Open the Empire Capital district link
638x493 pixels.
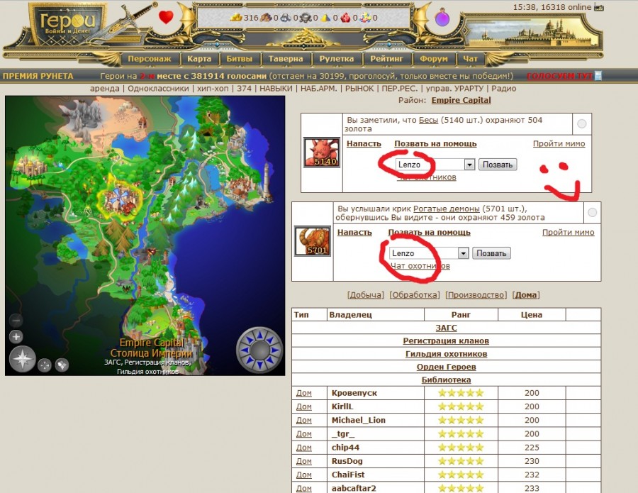tap(461, 100)
